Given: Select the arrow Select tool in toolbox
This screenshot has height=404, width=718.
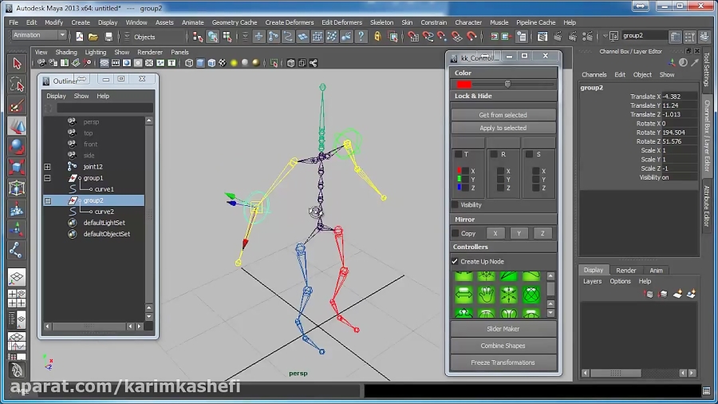Looking at the screenshot, I should 17,63.
